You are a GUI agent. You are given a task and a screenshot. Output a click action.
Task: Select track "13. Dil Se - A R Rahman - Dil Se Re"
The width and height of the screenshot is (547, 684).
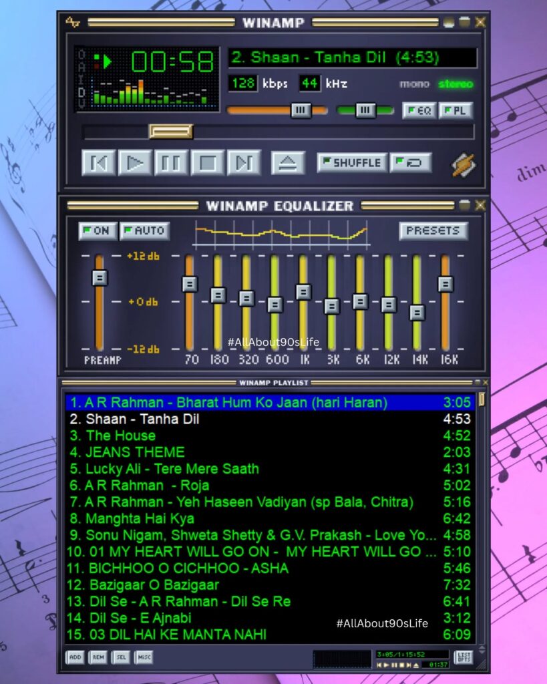[270, 601]
